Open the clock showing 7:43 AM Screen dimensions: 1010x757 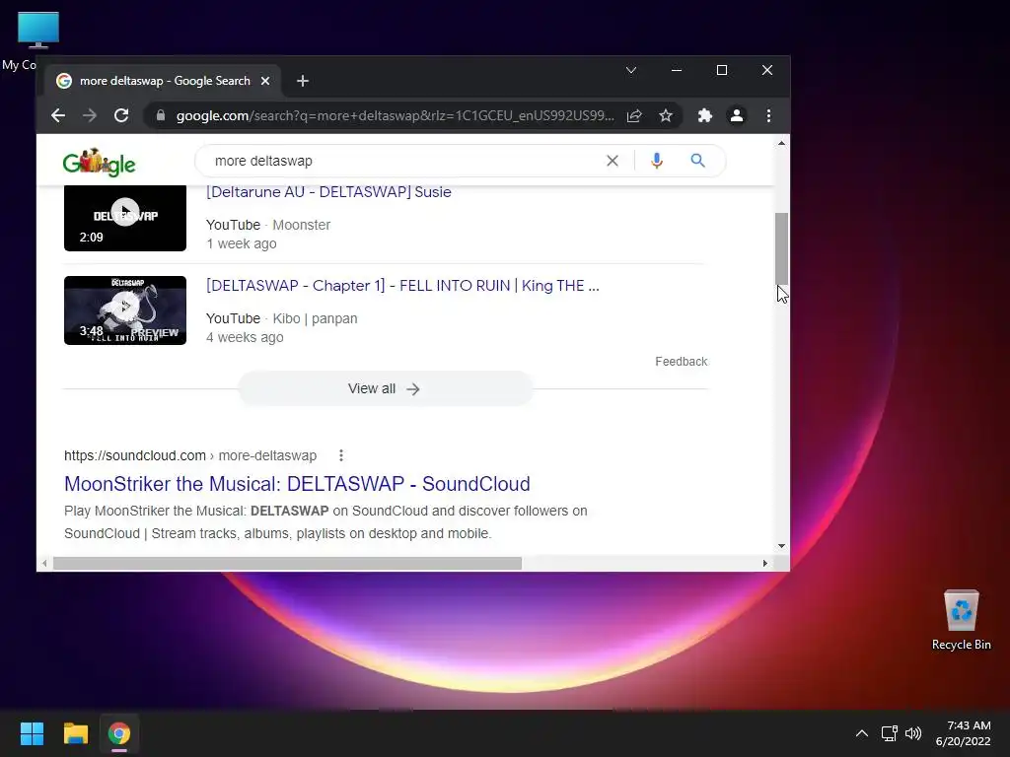point(963,733)
